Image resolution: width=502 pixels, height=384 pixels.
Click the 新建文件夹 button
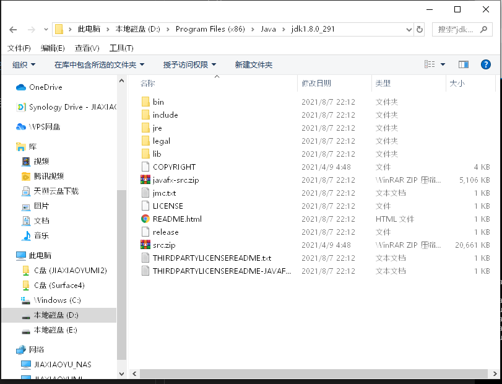254,64
